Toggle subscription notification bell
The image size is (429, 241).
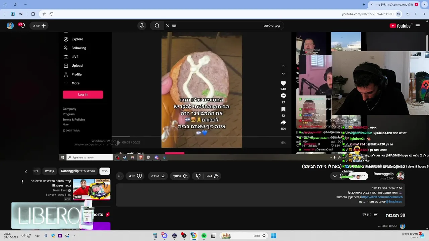click(342, 176)
